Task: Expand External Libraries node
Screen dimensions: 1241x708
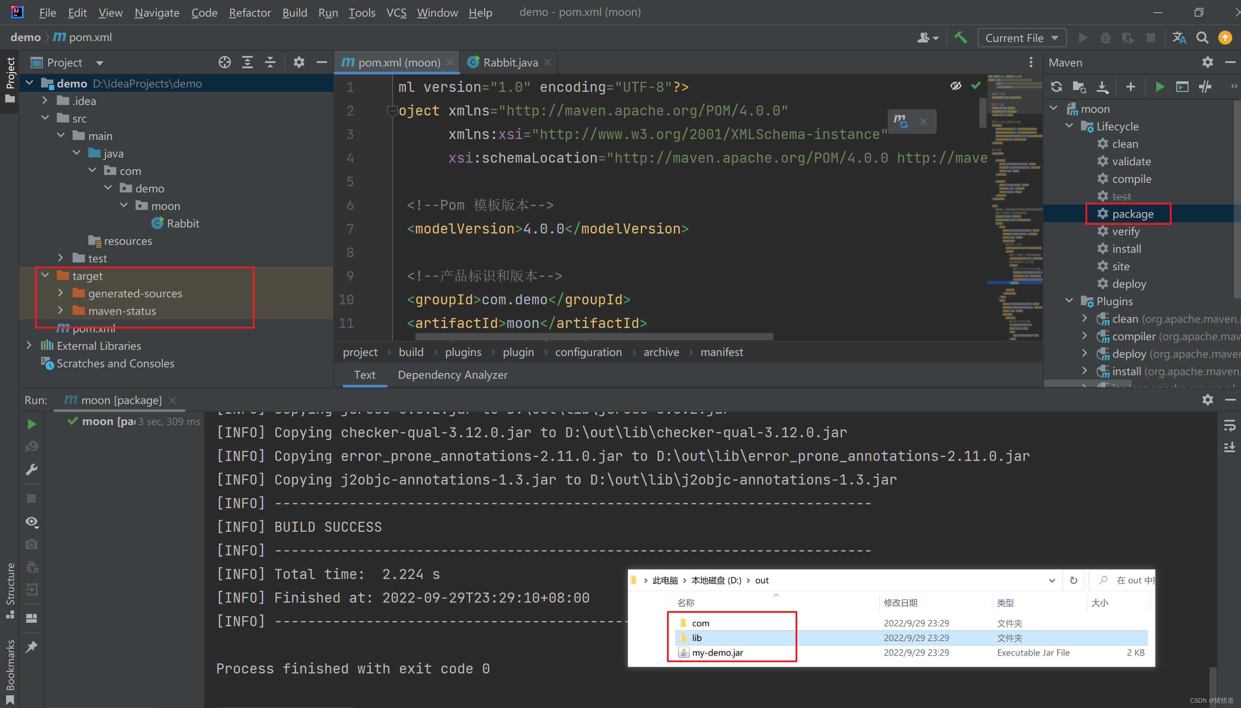Action: click(29, 346)
